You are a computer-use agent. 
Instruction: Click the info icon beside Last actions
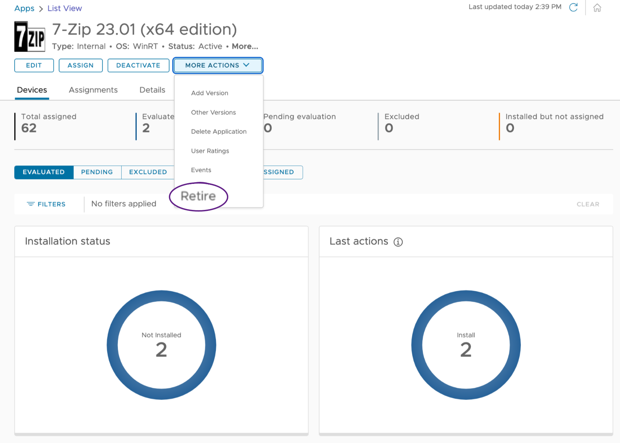398,242
